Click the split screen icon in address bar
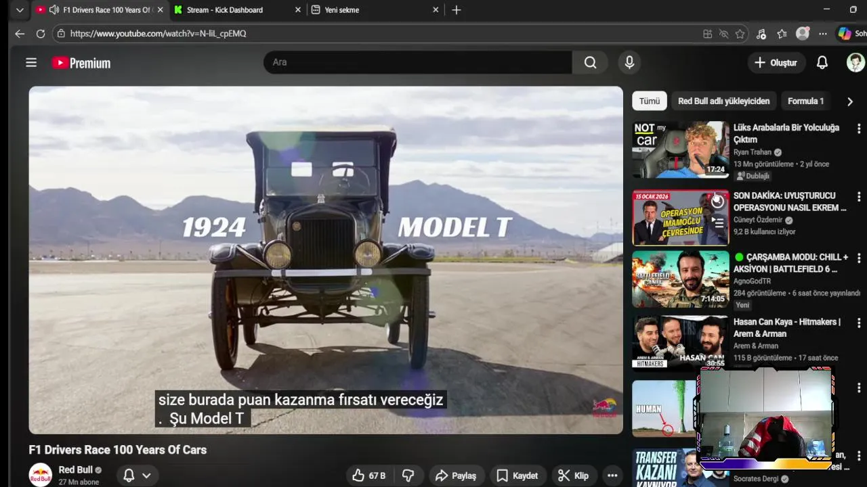 pyautogui.click(x=707, y=34)
